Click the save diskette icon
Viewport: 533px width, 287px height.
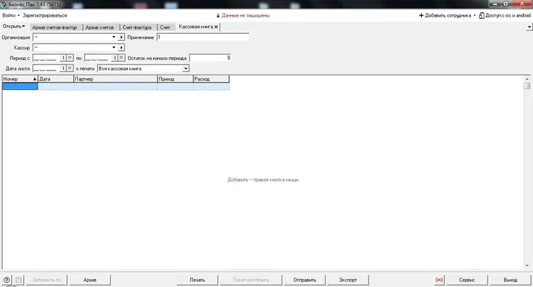(x=19, y=280)
